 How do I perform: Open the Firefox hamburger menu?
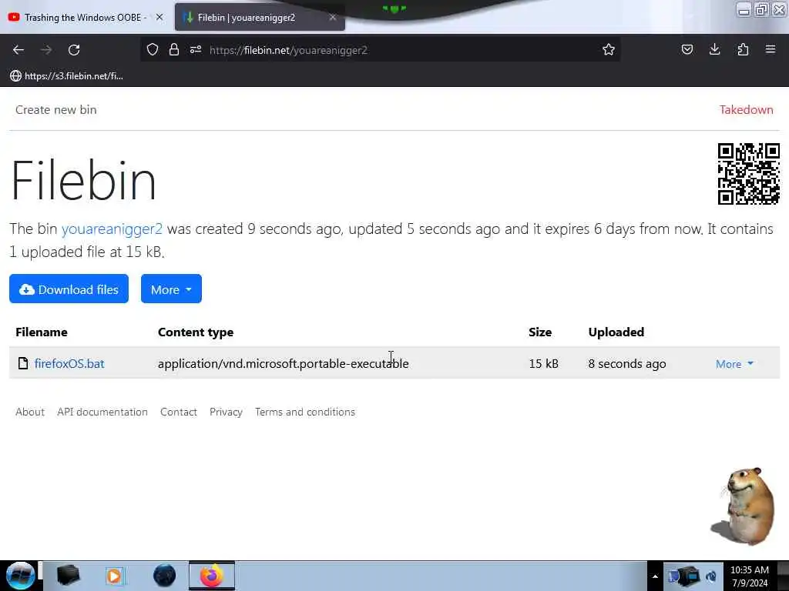771,49
